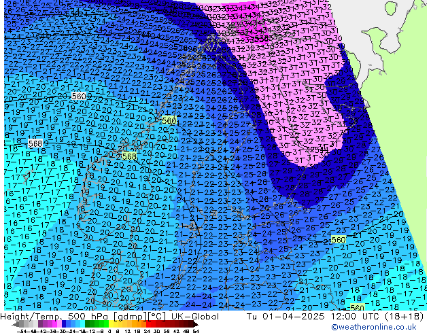Pick the bright magenta swatch near -36
Image resolution: width=431 pixels, height=333 pixels.
[54, 323]
